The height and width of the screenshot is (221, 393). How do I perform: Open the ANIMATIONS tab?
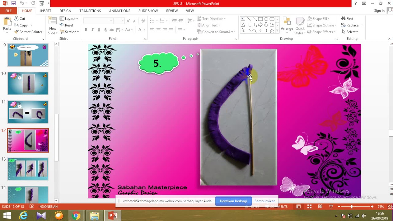(120, 11)
